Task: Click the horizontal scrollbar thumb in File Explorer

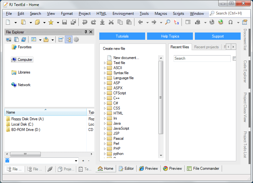Action: 25,154
